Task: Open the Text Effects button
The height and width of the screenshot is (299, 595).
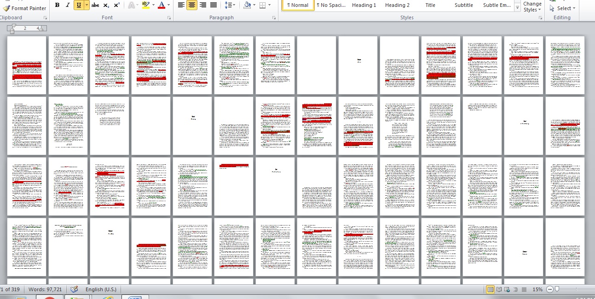Action: coord(132,5)
